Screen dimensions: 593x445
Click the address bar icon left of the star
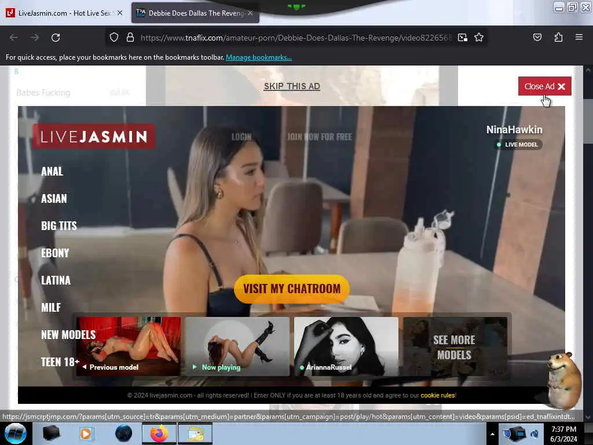click(463, 38)
